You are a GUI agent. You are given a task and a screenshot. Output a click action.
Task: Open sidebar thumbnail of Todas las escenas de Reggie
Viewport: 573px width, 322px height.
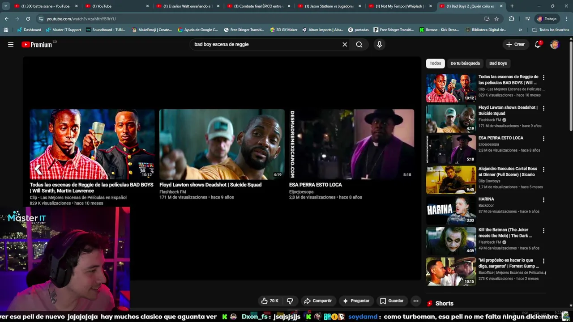(x=451, y=88)
